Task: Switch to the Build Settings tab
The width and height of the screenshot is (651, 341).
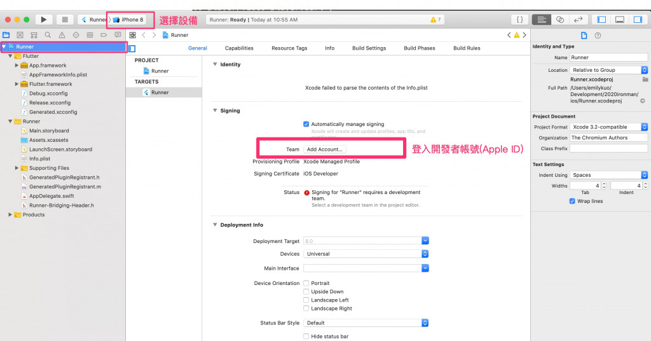Action: pyautogui.click(x=369, y=48)
